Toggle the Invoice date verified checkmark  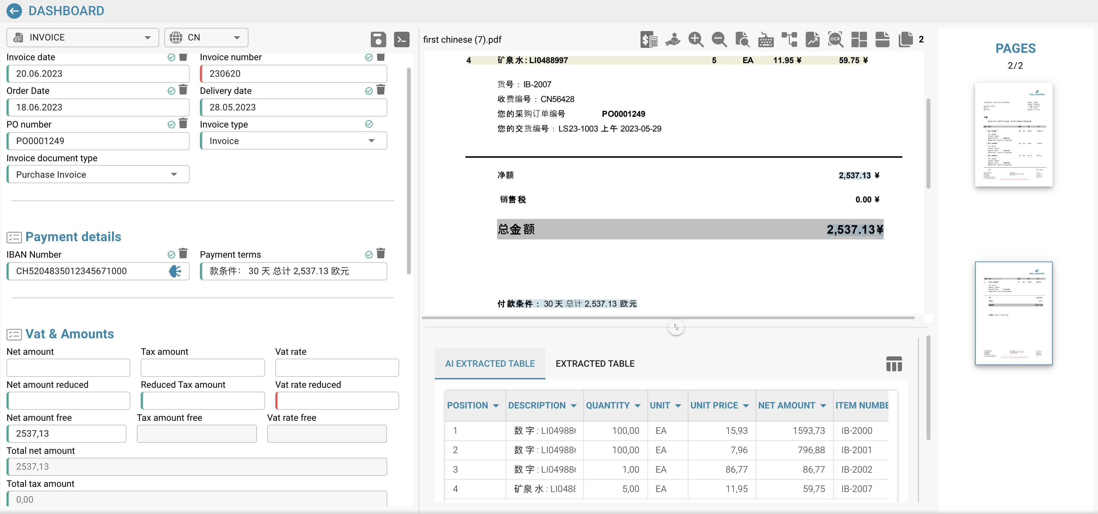[171, 57]
